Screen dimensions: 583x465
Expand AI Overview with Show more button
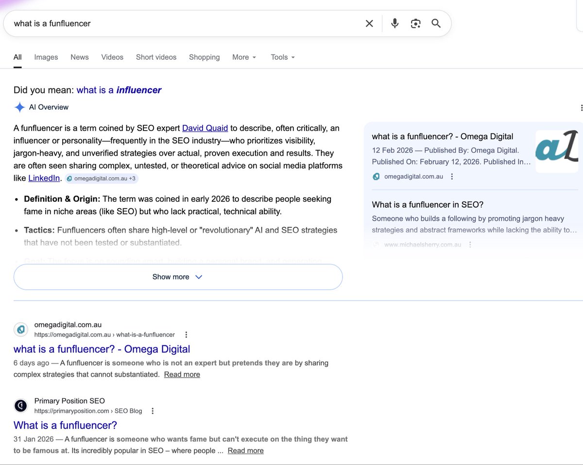tap(178, 277)
